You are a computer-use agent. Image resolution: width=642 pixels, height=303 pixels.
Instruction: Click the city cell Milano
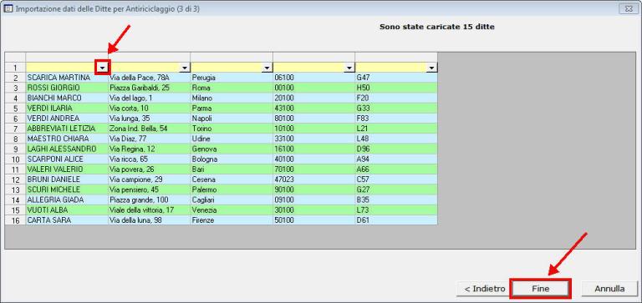pos(232,98)
